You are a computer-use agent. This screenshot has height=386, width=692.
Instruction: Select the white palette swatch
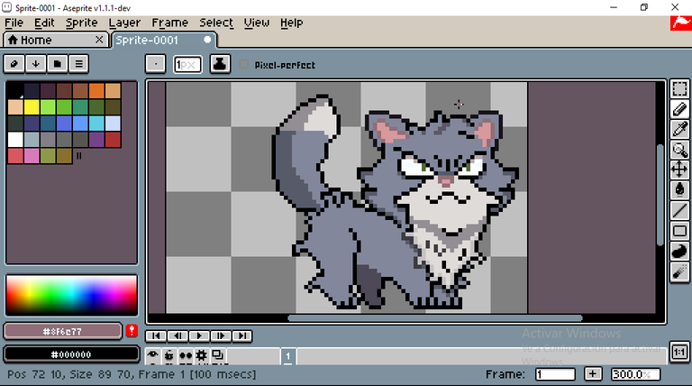pos(15,140)
